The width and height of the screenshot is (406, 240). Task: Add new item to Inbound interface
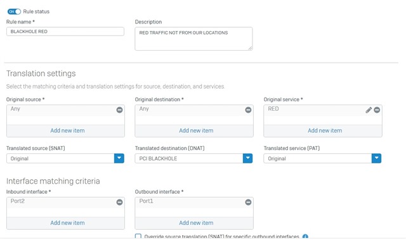(x=67, y=223)
